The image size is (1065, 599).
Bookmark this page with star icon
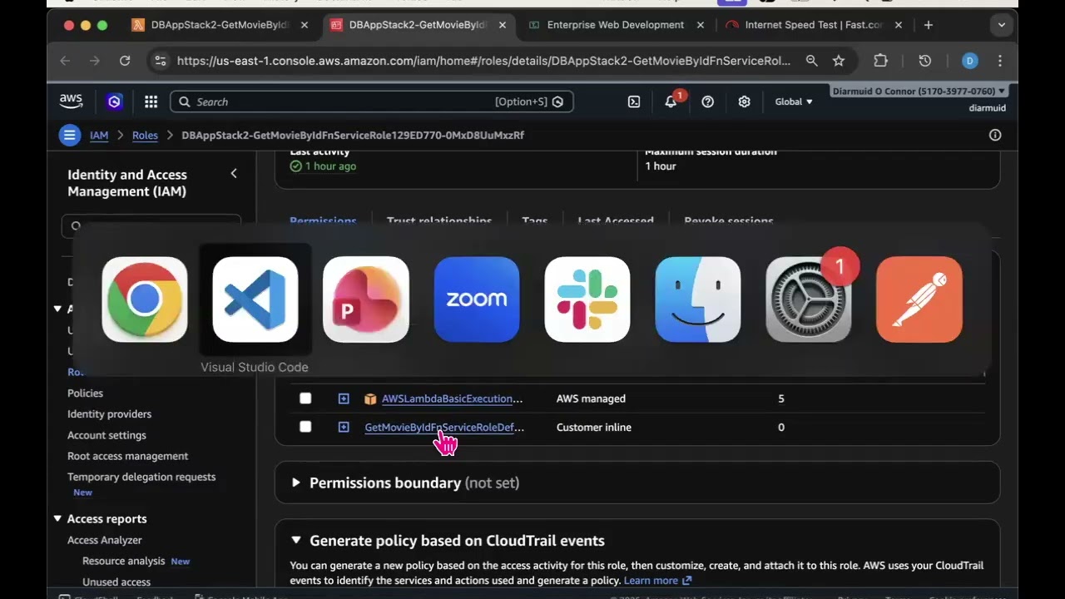click(x=839, y=61)
